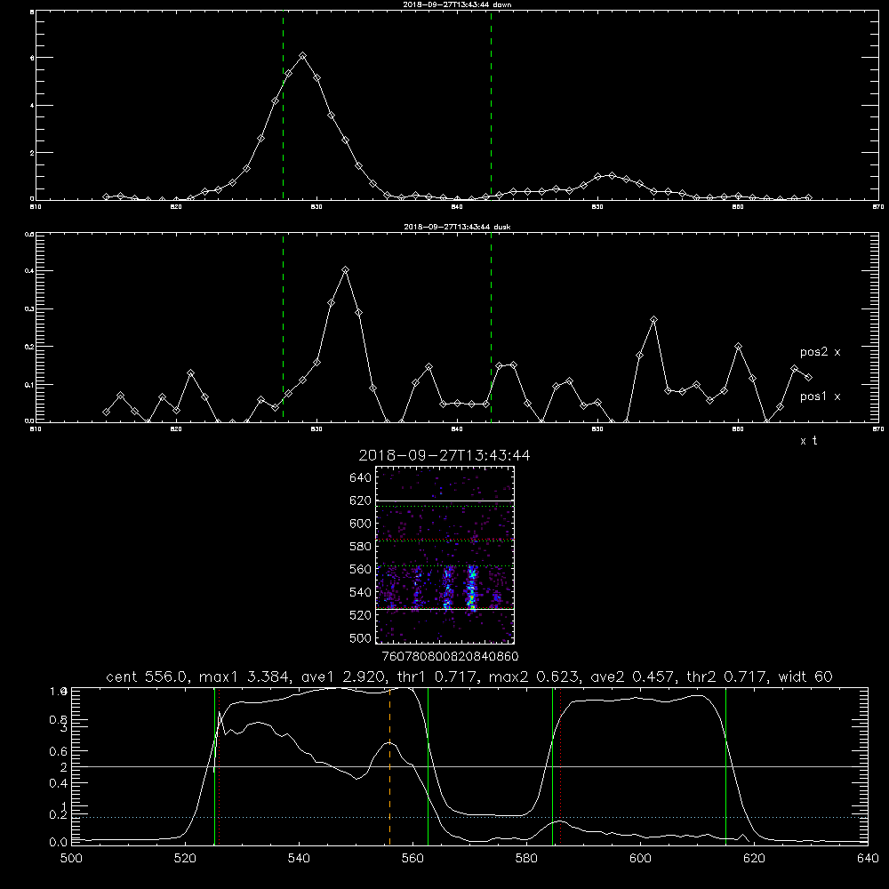889x889 pixels.
Task: Click the upper solid white line in heatmap
Action: (x=445, y=501)
